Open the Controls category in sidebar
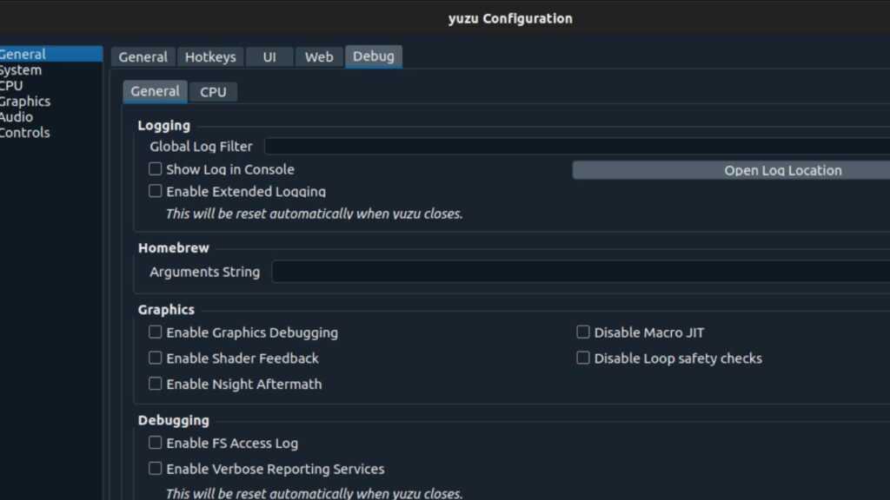 [25, 132]
